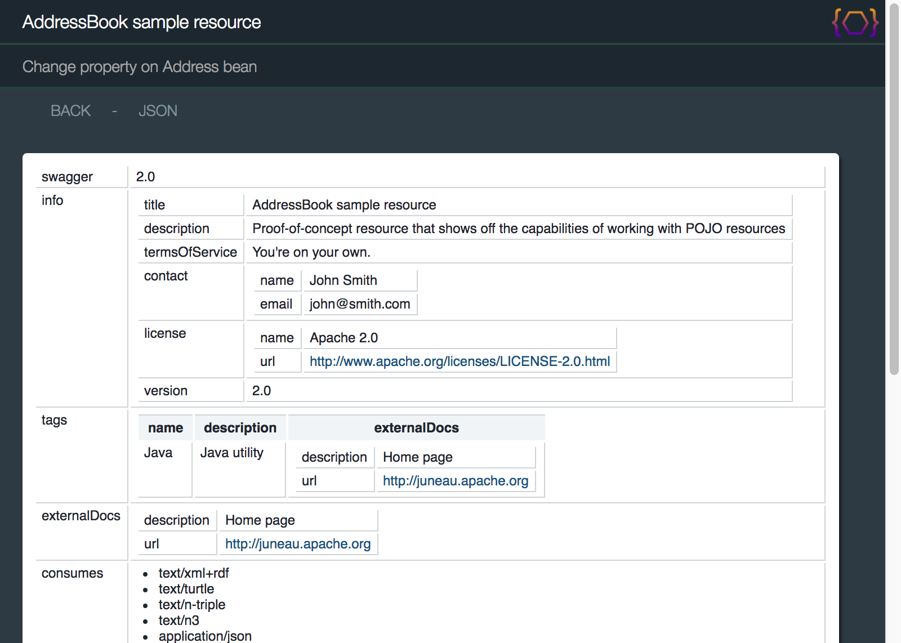Click the 'version' key cell

pyautogui.click(x=191, y=391)
